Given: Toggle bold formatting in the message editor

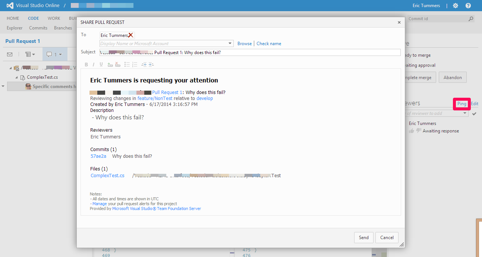Looking at the screenshot, I should coord(86,65).
